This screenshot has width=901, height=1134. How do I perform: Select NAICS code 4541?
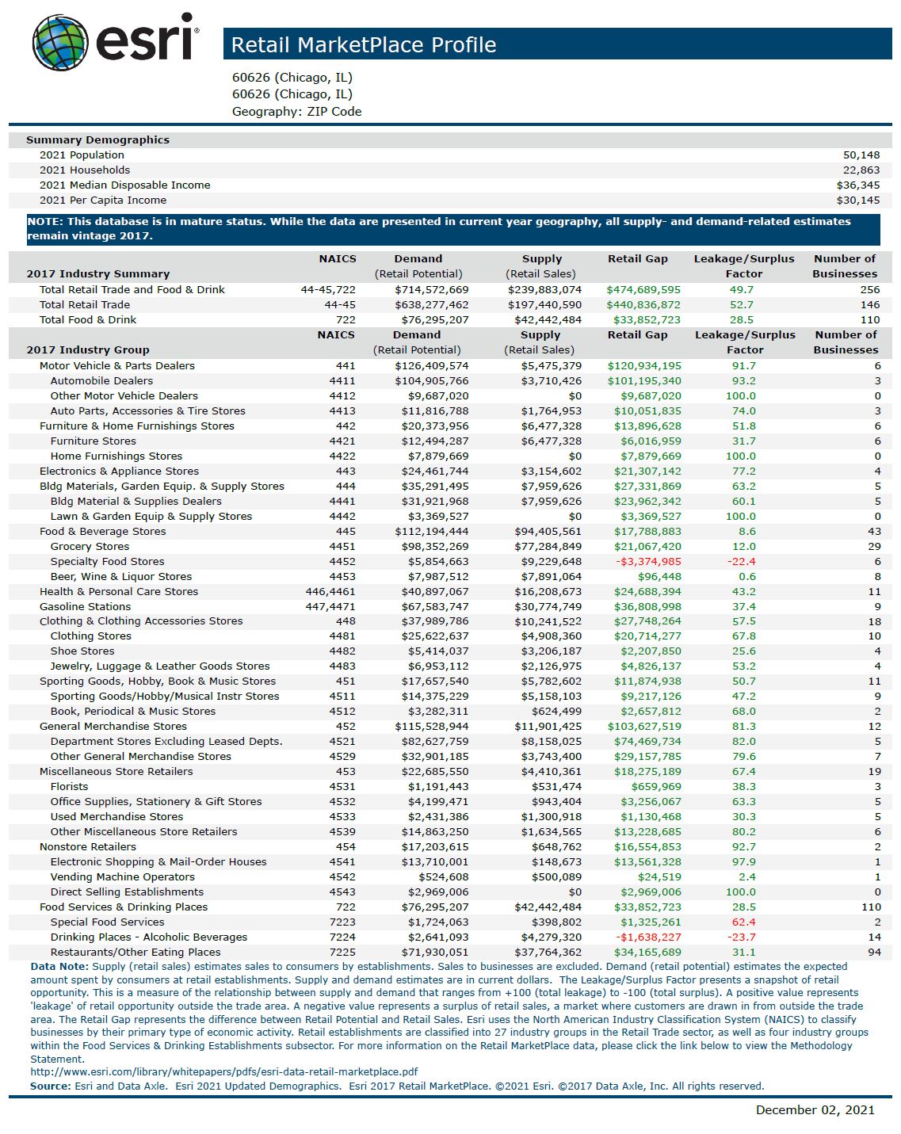[x=342, y=862]
